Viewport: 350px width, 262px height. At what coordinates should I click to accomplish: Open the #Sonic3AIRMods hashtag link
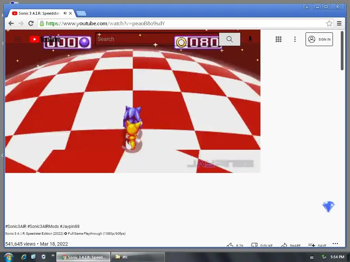(x=43, y=227)
